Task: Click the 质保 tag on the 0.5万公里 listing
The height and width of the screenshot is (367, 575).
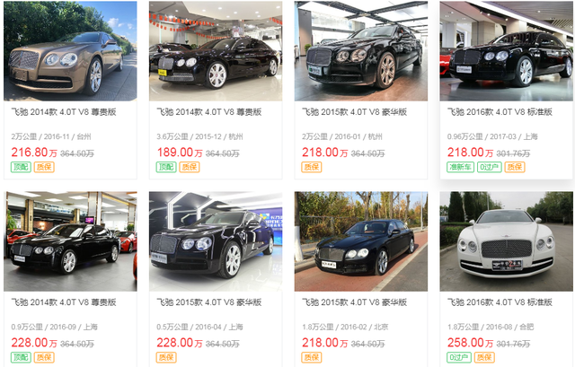Action: click(x=166, y=357)
